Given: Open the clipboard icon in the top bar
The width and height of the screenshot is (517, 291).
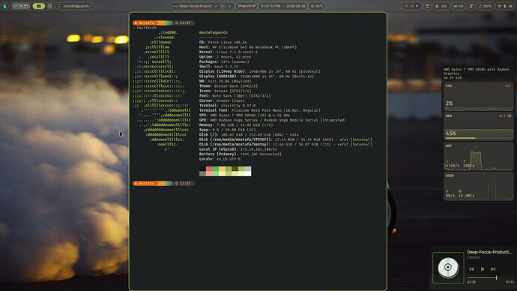Looking at the screenshot, I should (x=427, y=6).
